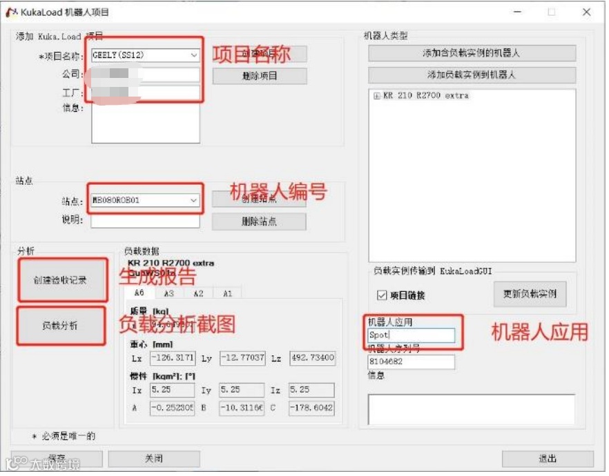The image size is (609, 476).
Task: Click the Ix inertia field
Action: coord(172,390)
